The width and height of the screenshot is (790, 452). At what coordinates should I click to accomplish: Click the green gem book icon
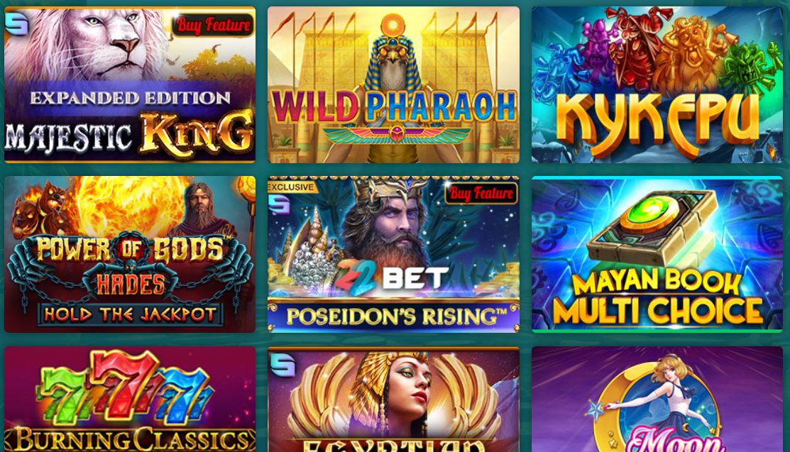click(x=654, y=226)
